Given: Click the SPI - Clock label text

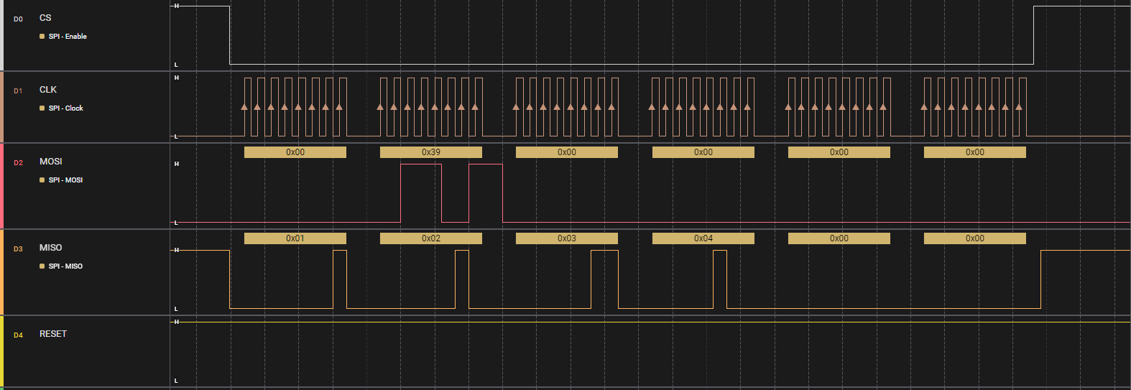Looking at the screenshot, I should tap(66, 108).
